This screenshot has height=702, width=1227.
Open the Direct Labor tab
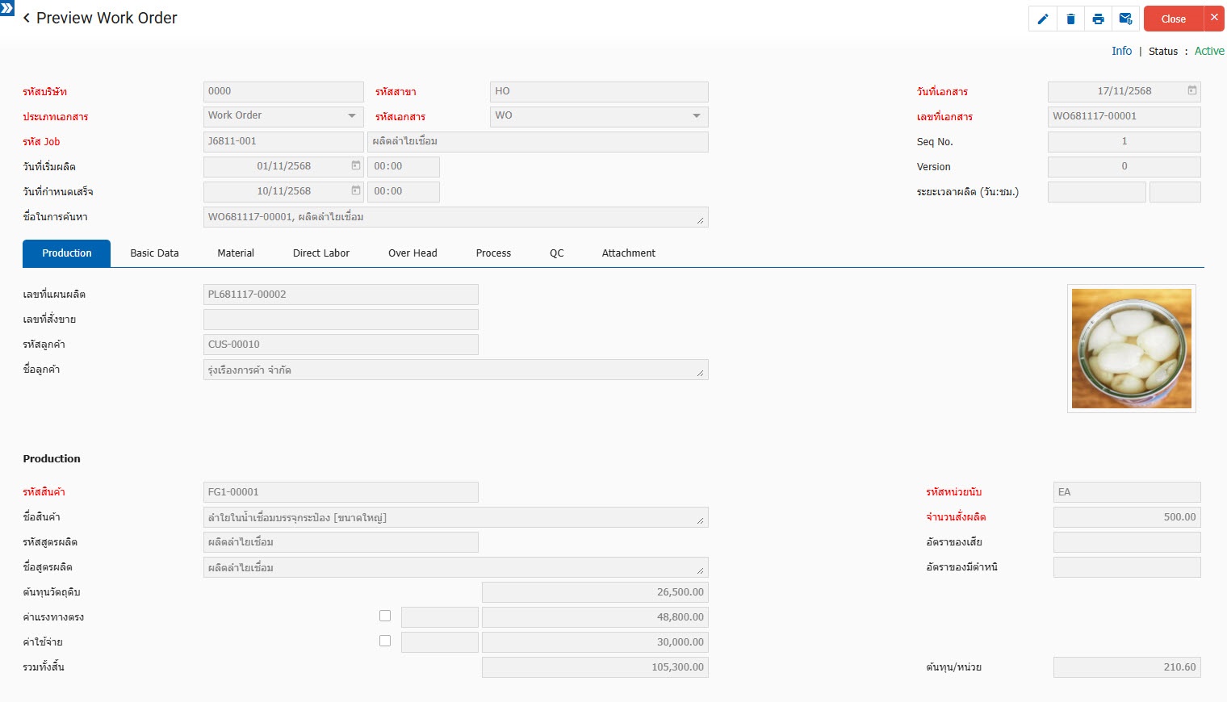[x=320, y=253]
